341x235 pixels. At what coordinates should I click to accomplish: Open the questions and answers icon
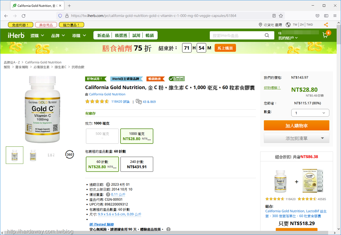[139, 102]
